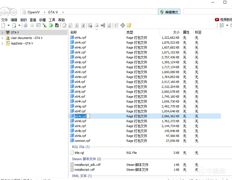Click the copy files toolbar icon
Screen dimensions: 232x180
click(x=97, y=25)
